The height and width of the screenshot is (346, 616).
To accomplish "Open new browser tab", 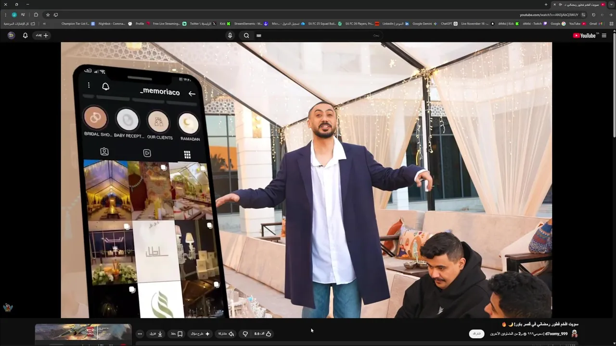I will tap(546, 4).
